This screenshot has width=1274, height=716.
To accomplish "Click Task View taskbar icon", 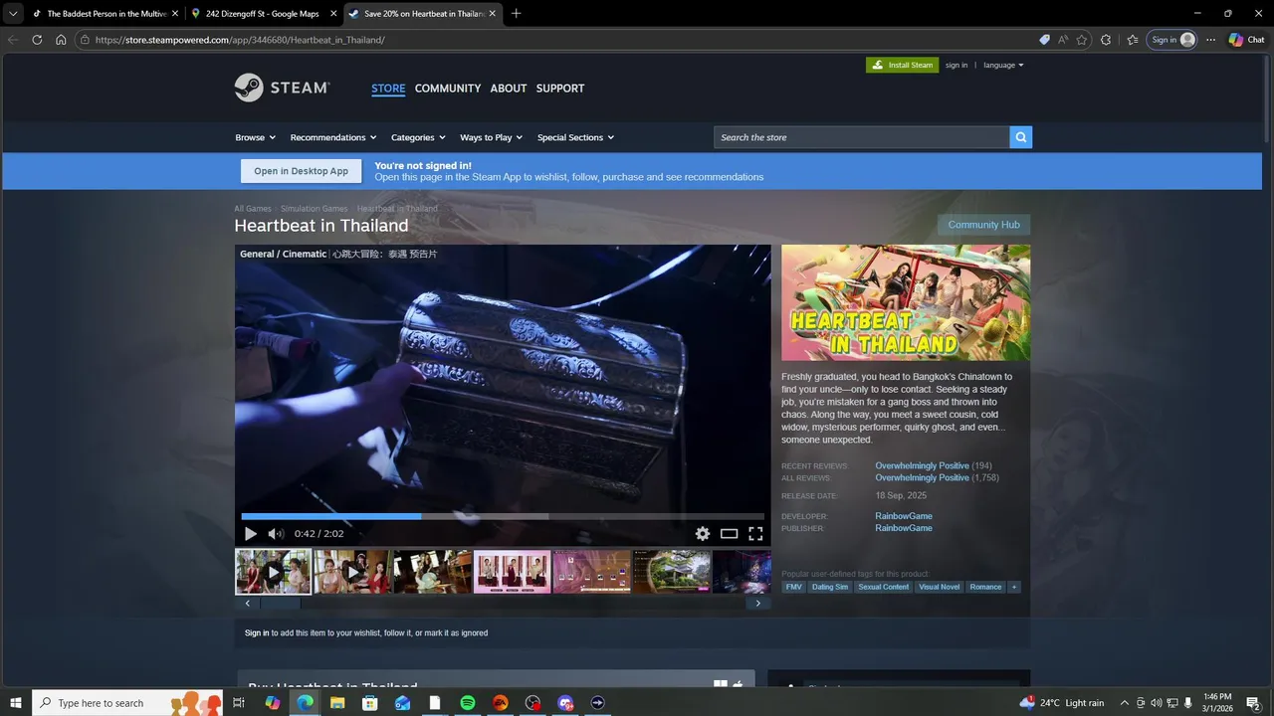I will point(239,703).
